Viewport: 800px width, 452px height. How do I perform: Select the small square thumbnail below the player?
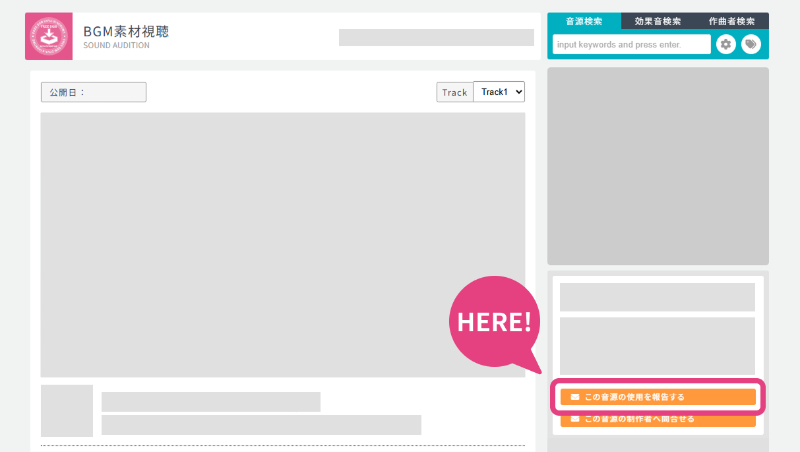pyautogui.click(x=67, y=410)
